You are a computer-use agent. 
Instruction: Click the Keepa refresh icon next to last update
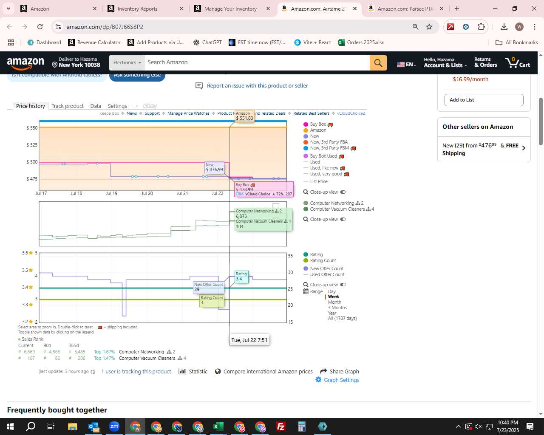93,372
